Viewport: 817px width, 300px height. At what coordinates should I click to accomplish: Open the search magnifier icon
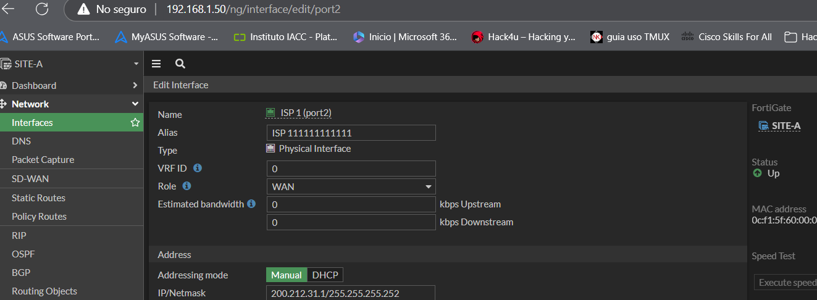click(x=180, y=64)
